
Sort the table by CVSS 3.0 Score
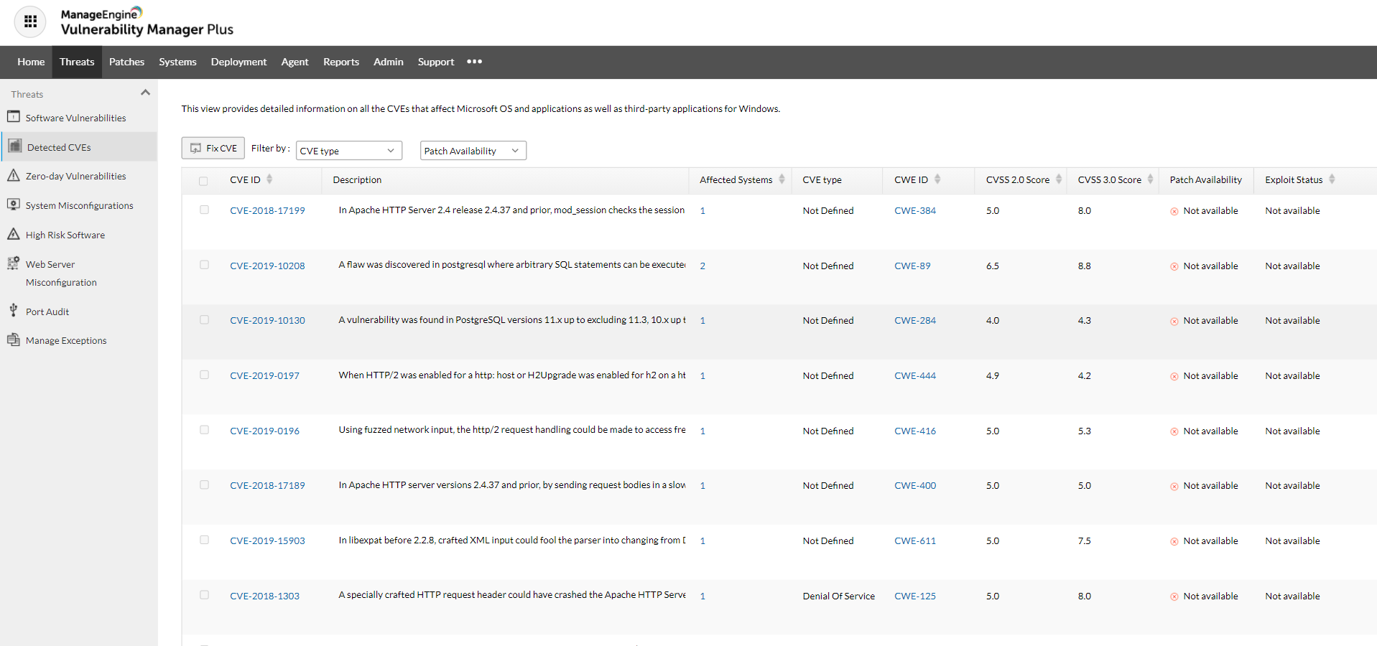click(1150, 179)
